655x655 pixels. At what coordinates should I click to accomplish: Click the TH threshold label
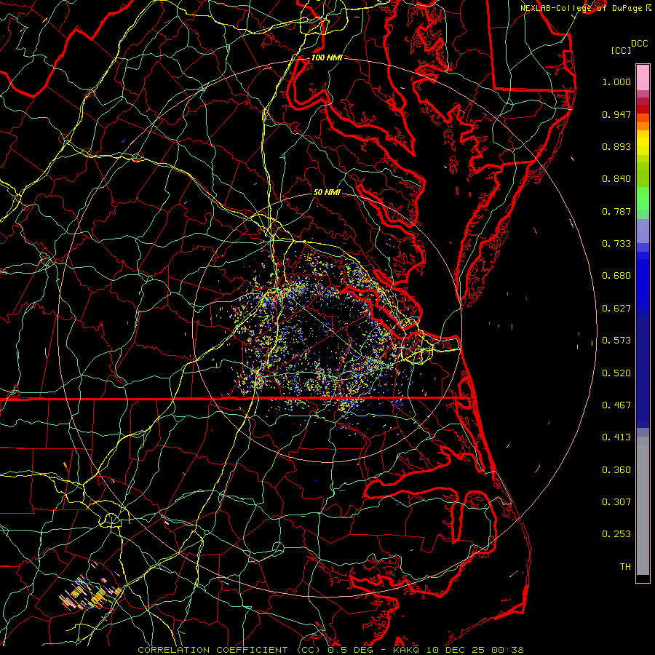coord(624,566)
